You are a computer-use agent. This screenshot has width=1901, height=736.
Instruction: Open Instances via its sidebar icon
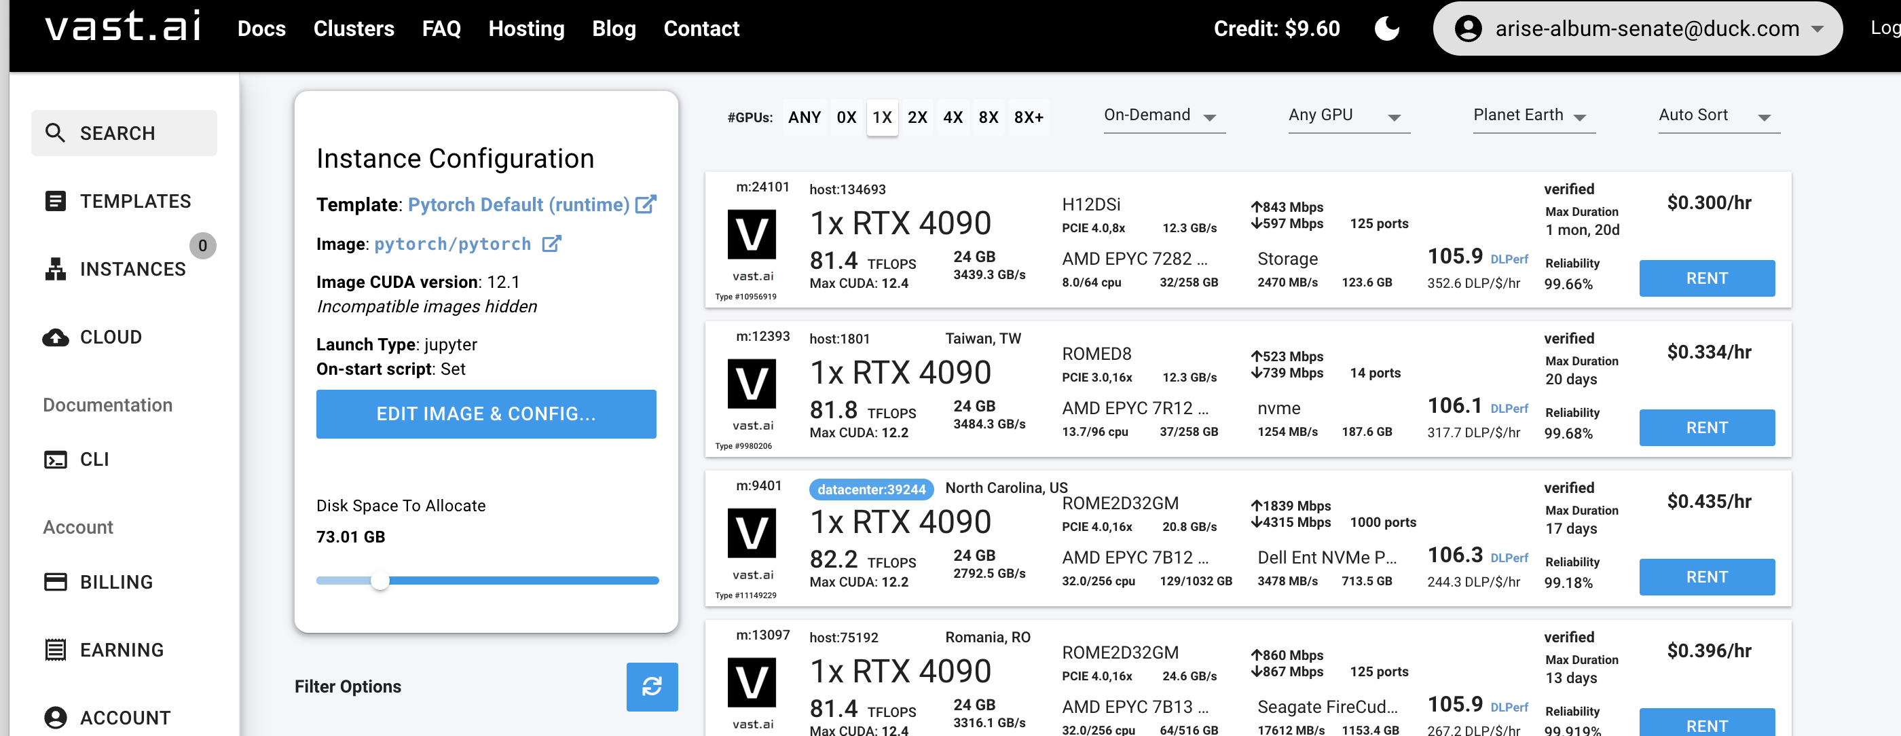tap(56, 269)
